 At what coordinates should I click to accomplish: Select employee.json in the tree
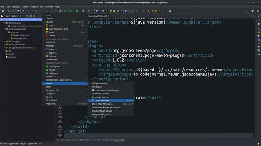pos(20,38)
